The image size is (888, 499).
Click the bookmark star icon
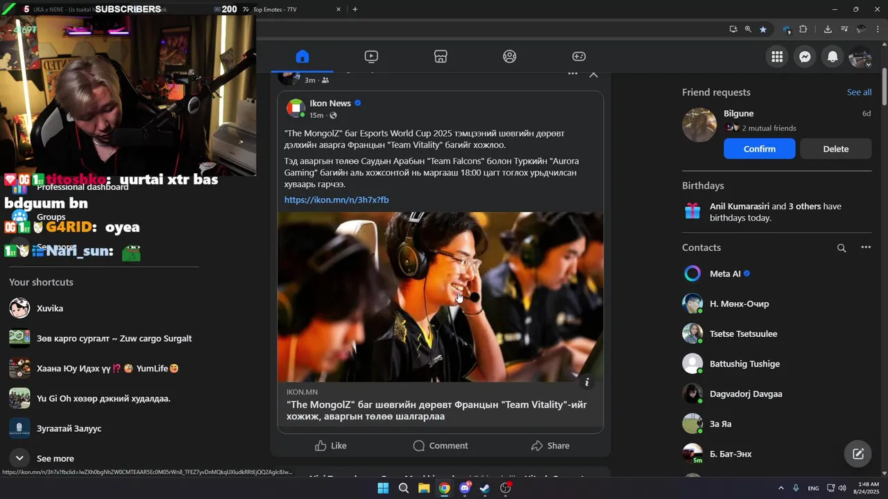763,29
